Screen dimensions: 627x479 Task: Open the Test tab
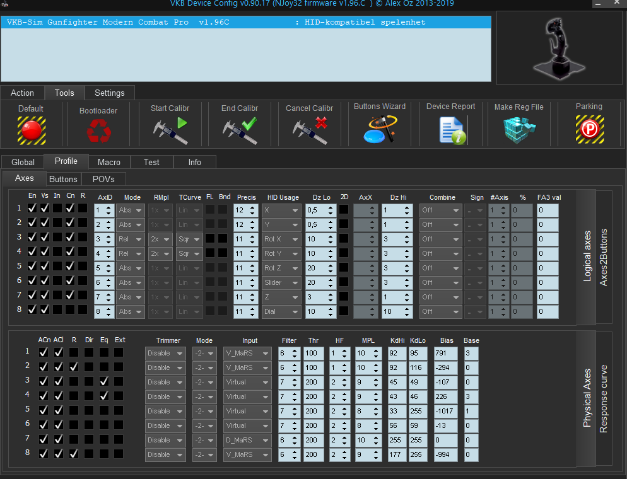(151, 162)
